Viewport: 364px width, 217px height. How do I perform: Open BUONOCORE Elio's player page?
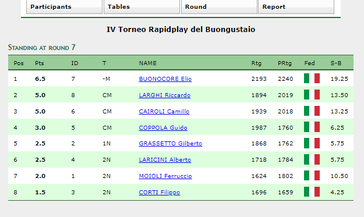165,79
